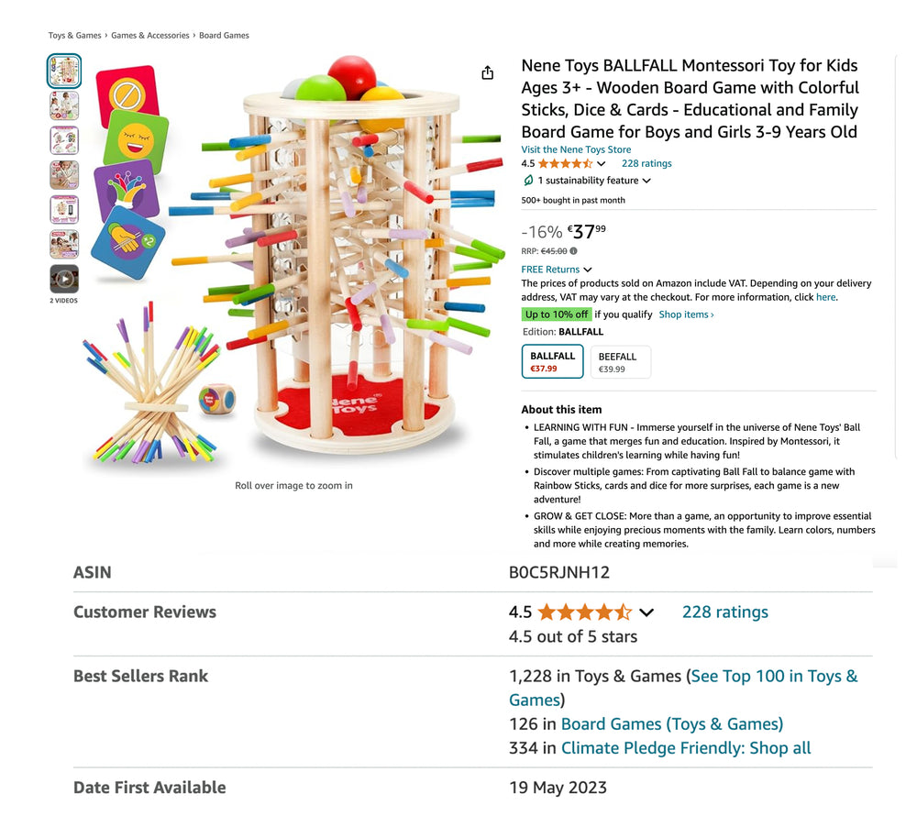Open Shop items link
Screen dimensions: 917x816
click(686, 314)
